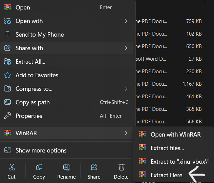Click the Share icon in the bottom bar
Screen dimensions: 214x183
tap(94, 167)
